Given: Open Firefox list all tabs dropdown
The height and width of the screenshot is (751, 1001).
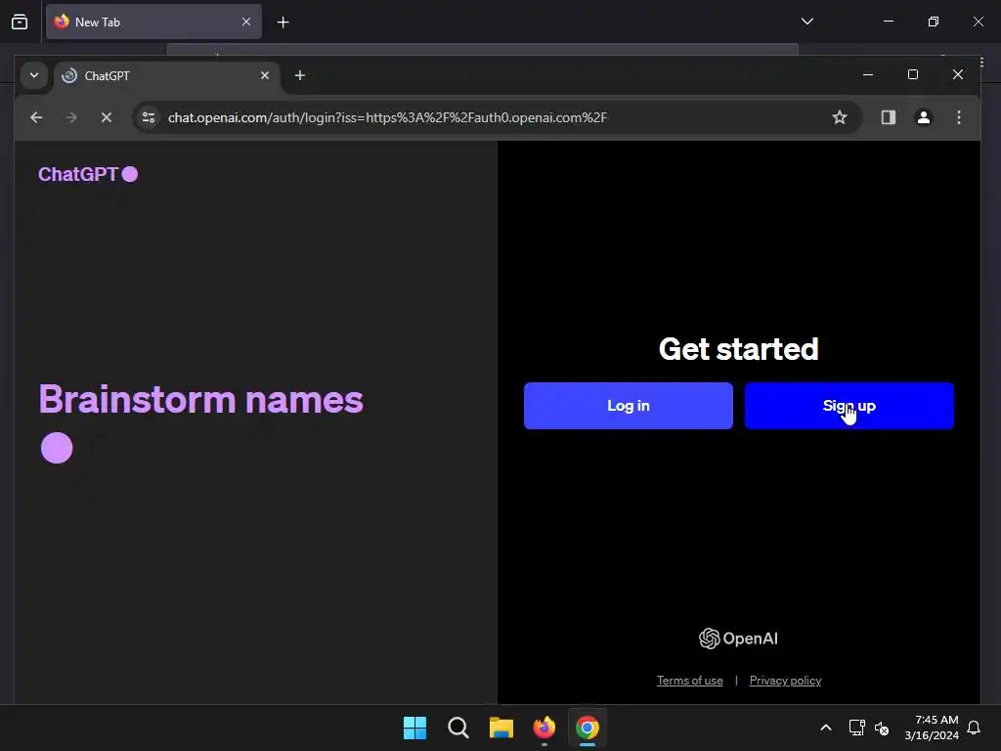Looking at the screenshot, I should pyautogui.click(x=807, y=22).
